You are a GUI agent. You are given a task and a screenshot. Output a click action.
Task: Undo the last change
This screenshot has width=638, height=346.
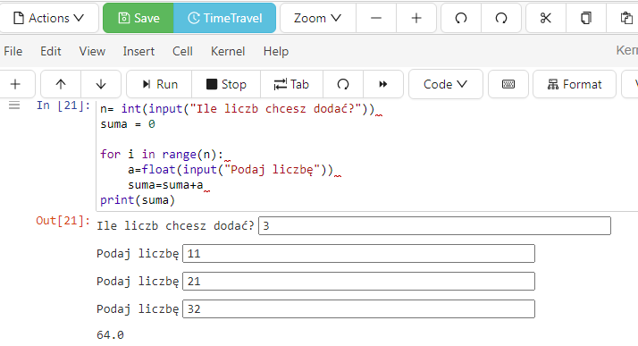click(461, 18)
